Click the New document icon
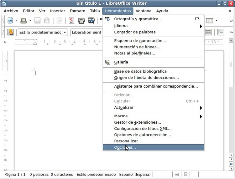235x179 pixels. (x=10, y=21)
